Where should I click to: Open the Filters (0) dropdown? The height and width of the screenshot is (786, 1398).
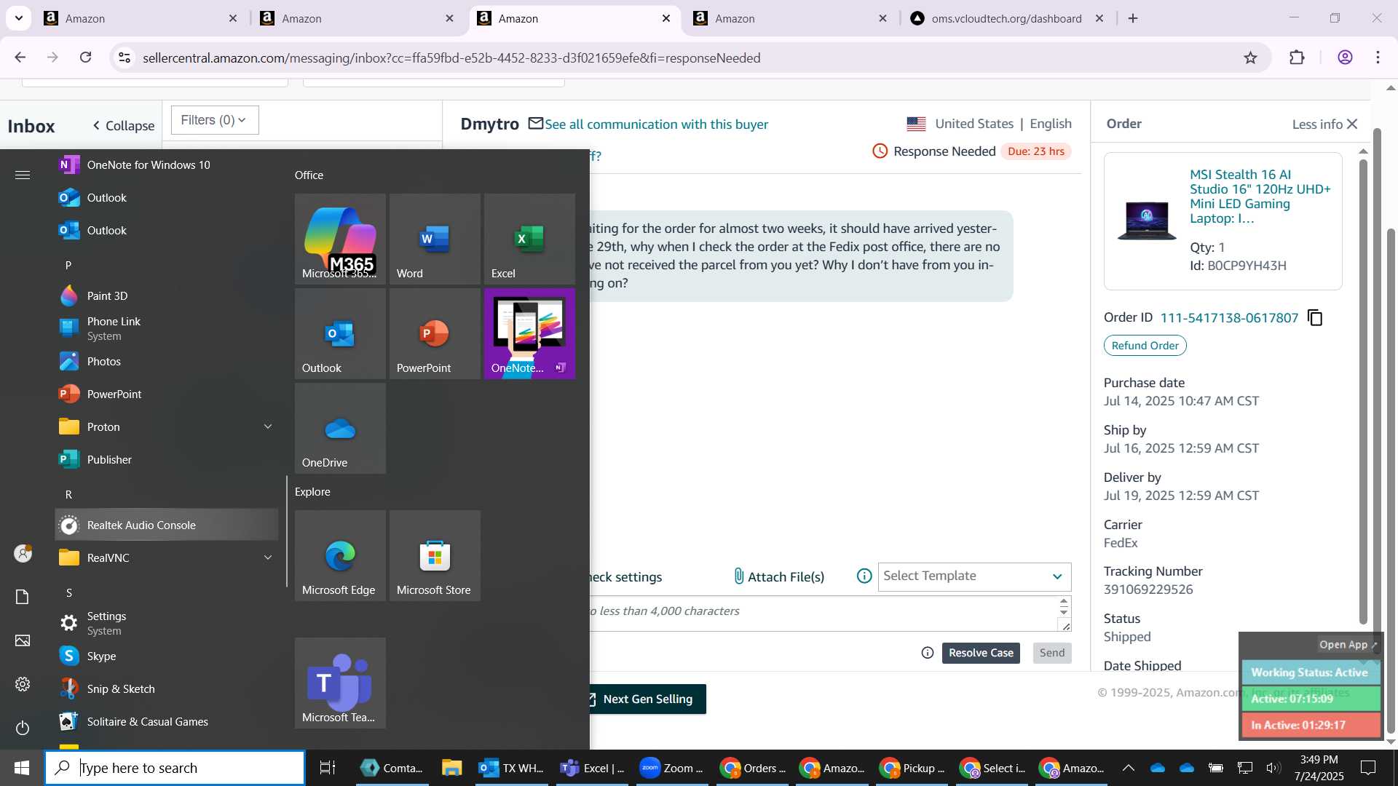(215, 120)
